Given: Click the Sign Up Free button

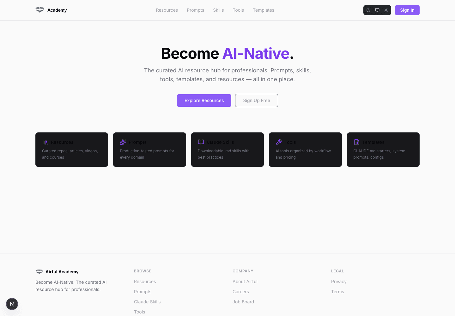Looking at the screenshot, I should 257,100.
